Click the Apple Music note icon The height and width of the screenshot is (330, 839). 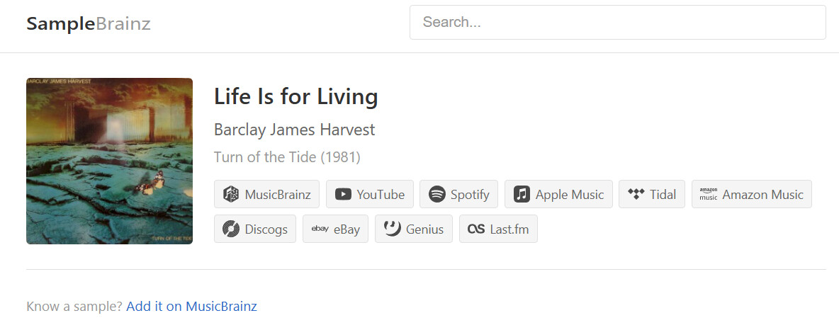tap(522, 195)
